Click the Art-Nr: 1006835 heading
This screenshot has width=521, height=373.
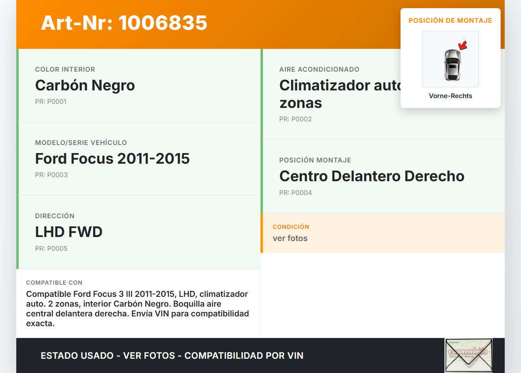pyautogui.click(x=124, y=23)
